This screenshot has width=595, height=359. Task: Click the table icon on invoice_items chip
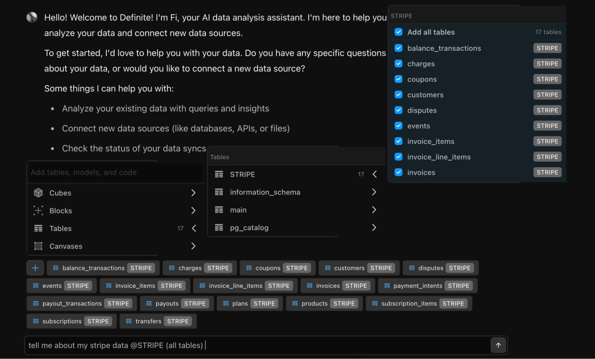tap(109, 286)
